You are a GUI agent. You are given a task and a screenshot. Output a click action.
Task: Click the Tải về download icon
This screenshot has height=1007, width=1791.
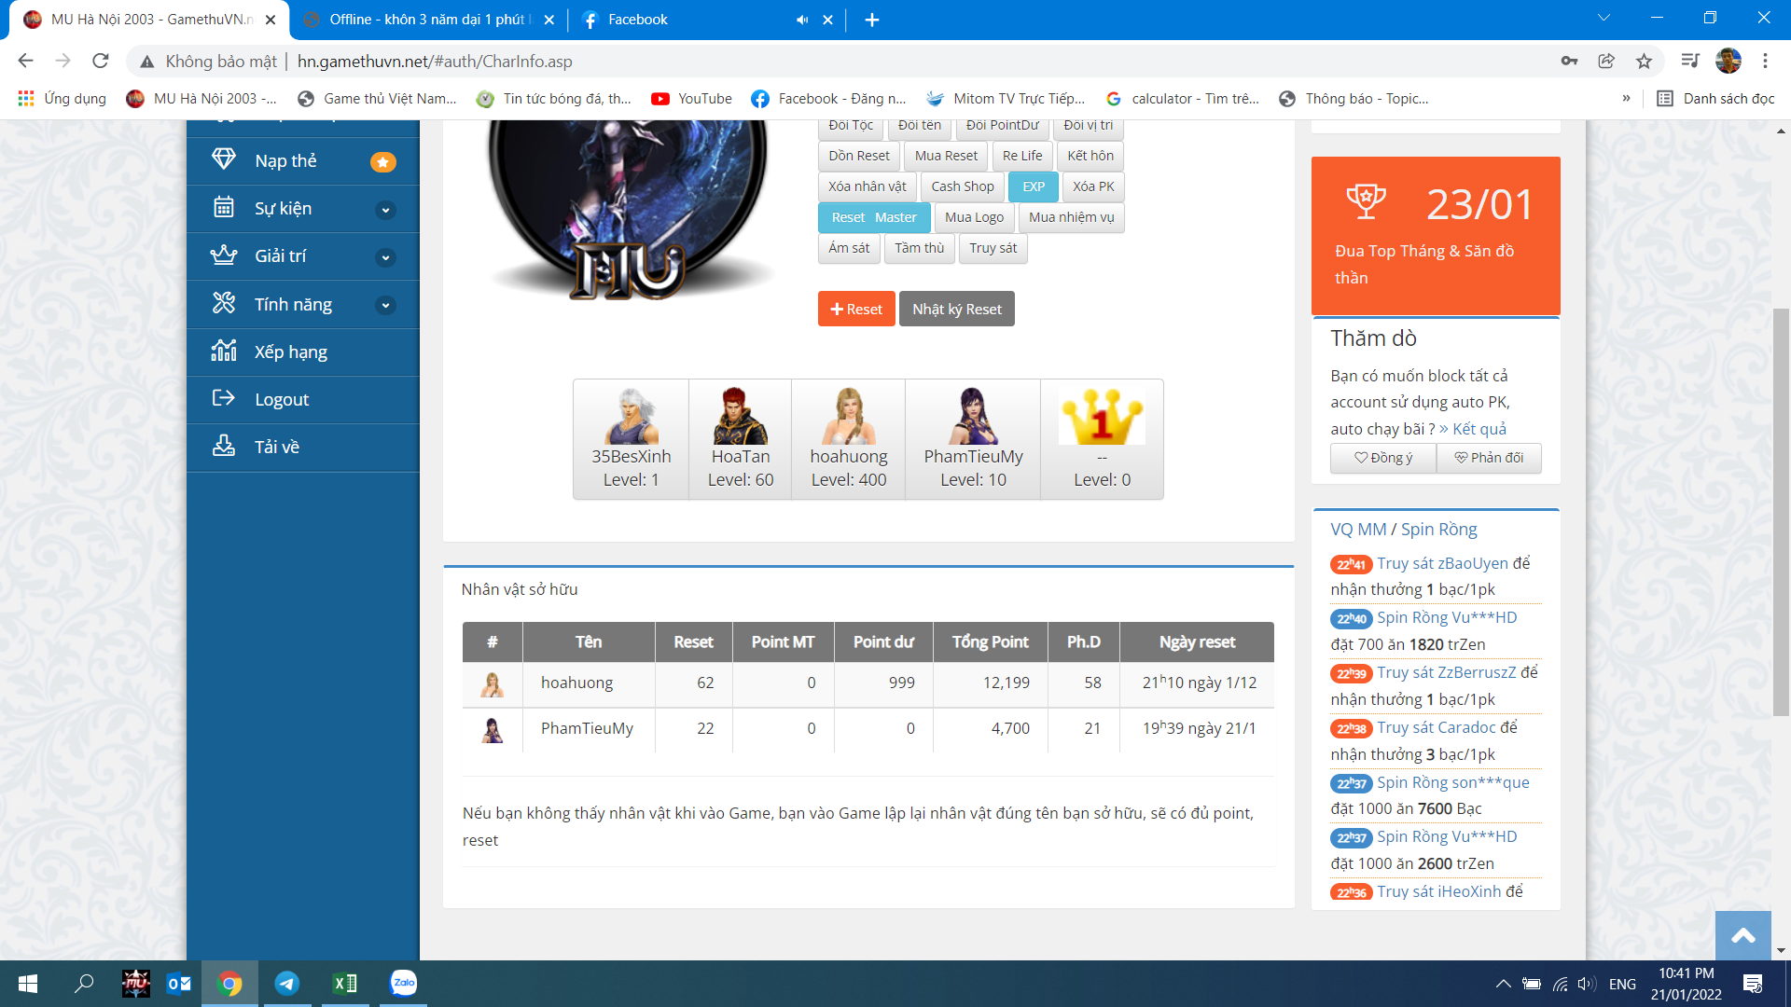tap(224, 446)
